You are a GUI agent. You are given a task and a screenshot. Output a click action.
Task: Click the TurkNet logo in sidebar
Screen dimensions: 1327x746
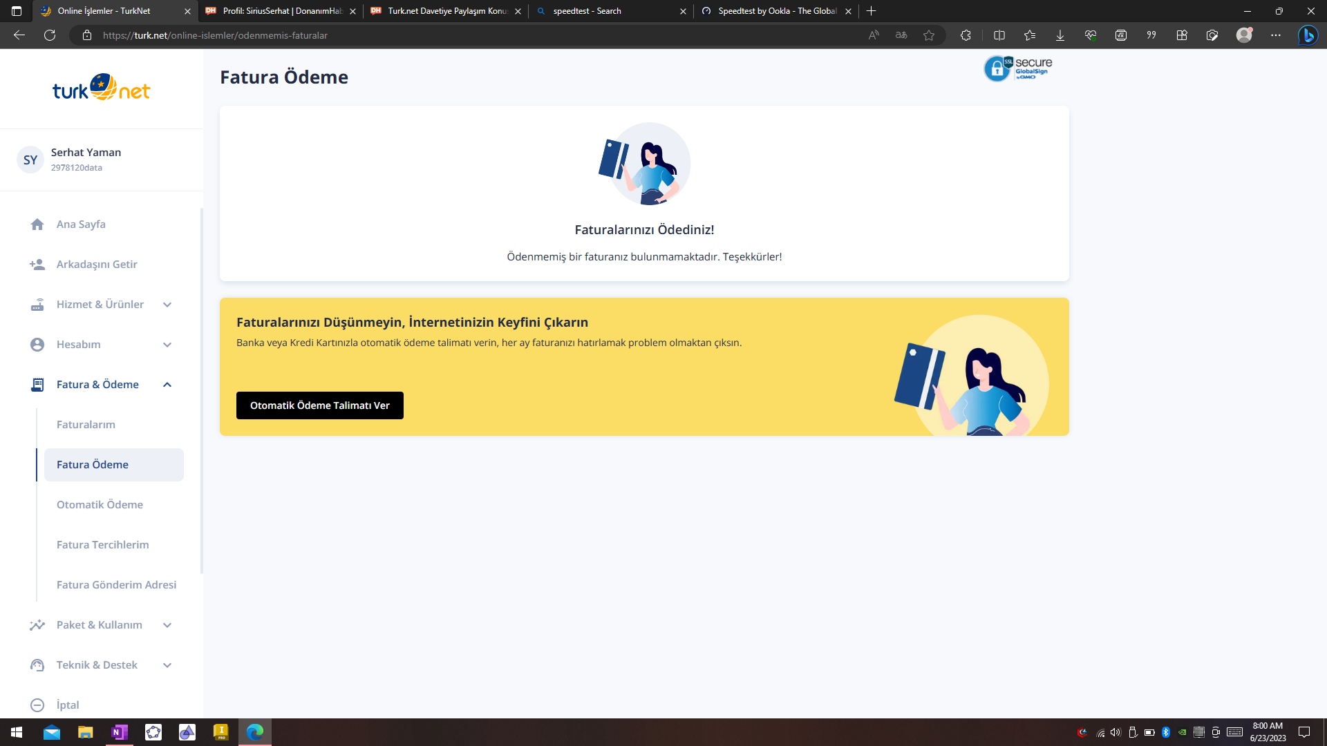(x=101, y=88)
